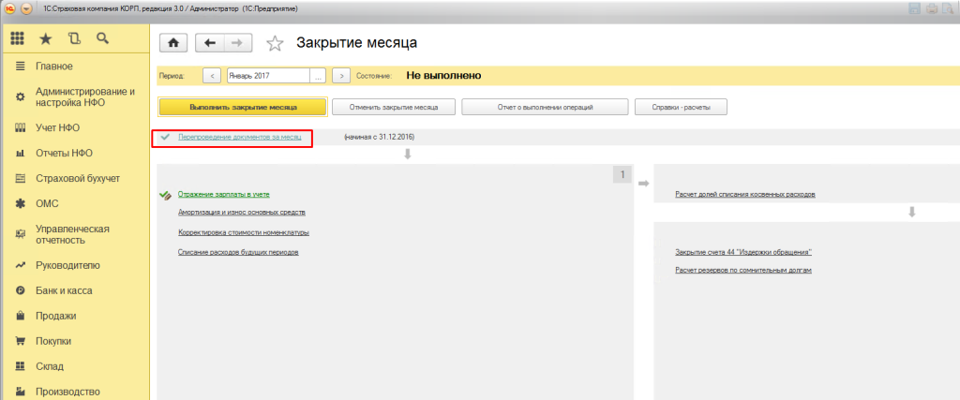Open the period selection ellipsis button
The image size is (960, 400).
click(318, 75)
